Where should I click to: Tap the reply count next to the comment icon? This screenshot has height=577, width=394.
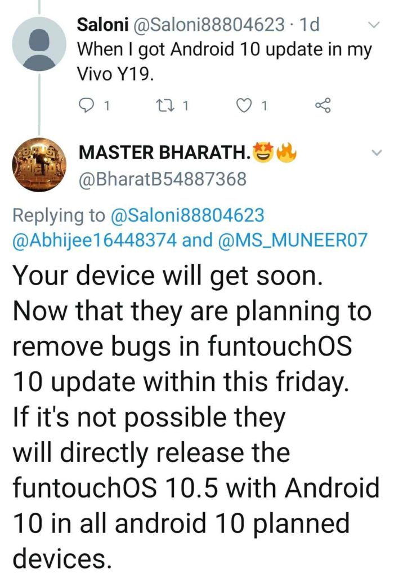(x=106, y=106)
